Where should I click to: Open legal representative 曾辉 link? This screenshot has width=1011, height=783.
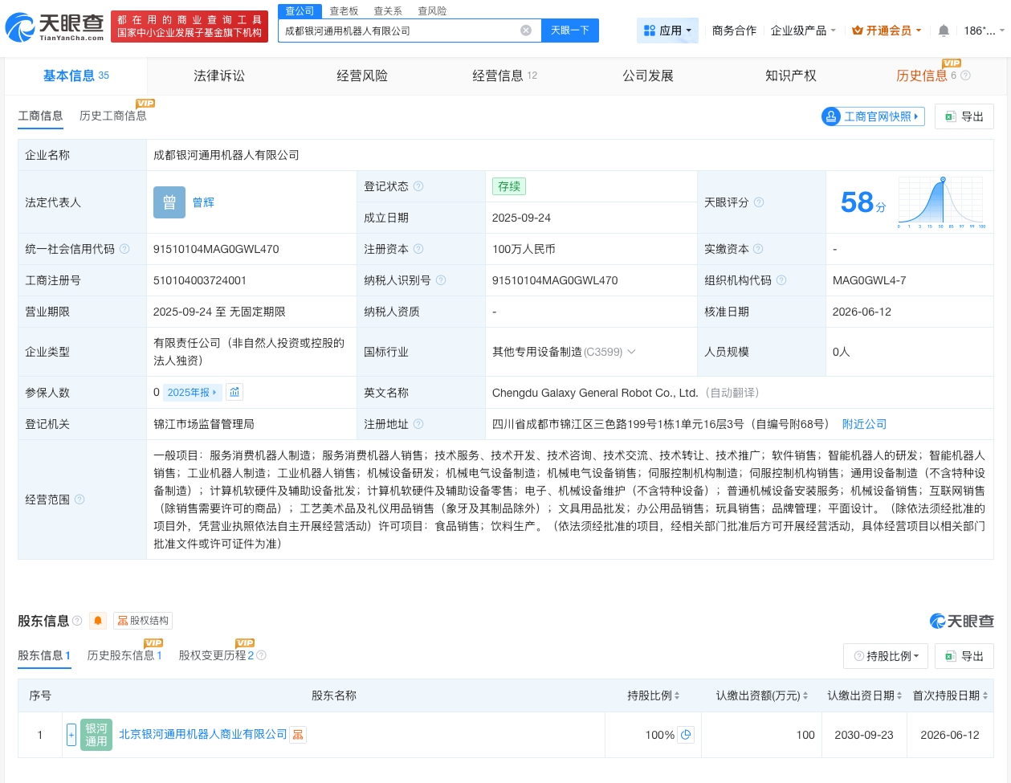click(203, 202)
